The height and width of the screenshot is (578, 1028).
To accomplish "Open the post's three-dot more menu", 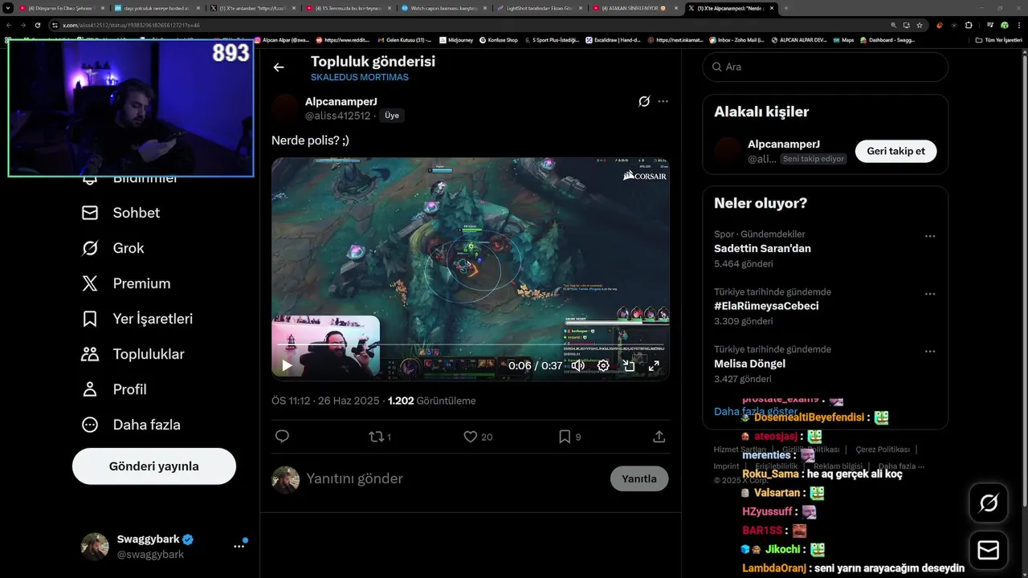I will [663, 101].
